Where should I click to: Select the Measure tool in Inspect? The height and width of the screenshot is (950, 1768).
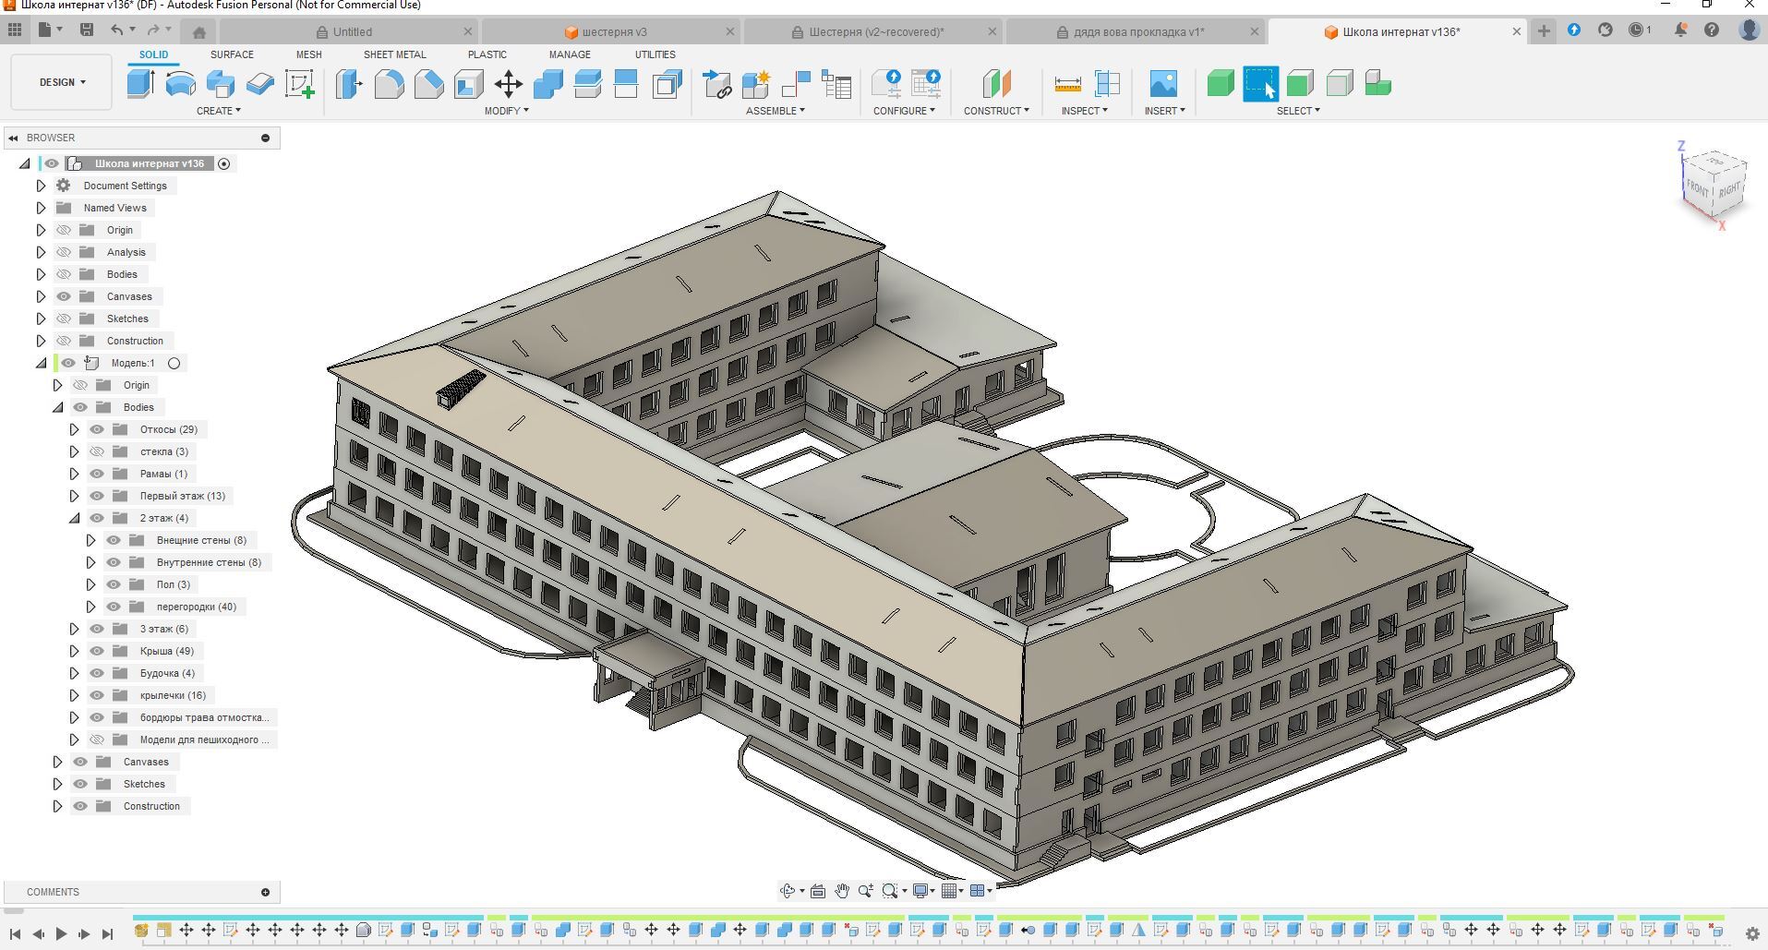(1067, 84)
